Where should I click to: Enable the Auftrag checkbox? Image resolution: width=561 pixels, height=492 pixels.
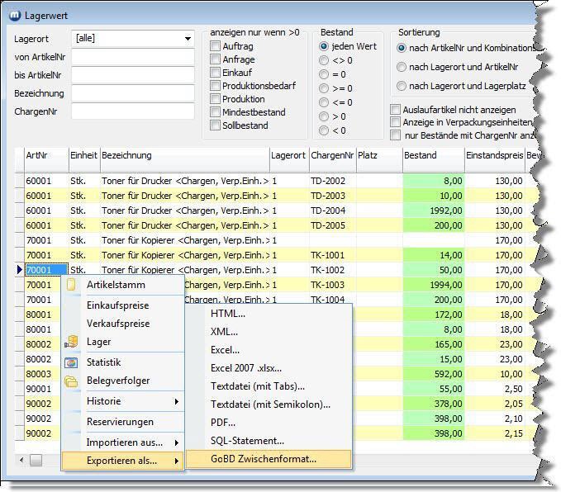[x=216, y=47]
